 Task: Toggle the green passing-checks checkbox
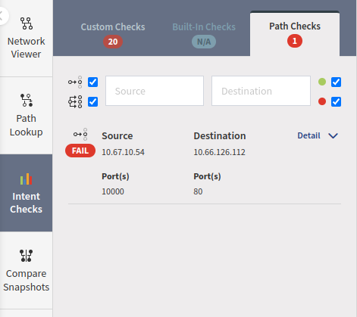[x=336, y=82]
